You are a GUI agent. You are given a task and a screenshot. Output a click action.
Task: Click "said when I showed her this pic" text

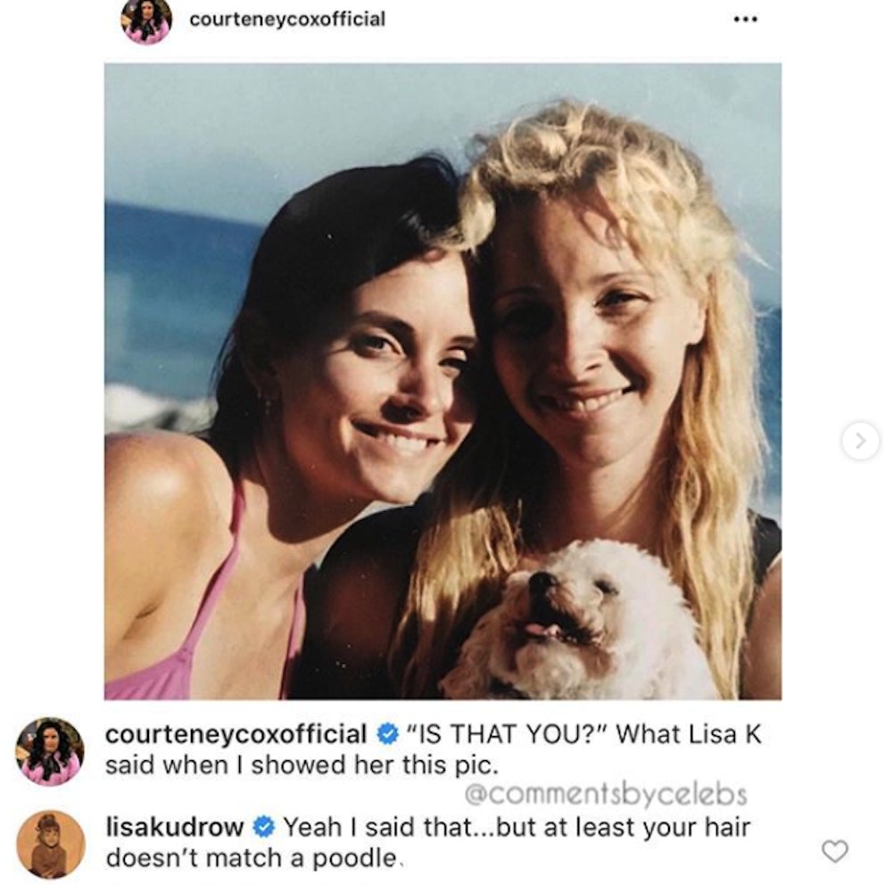tap(302, 765)
